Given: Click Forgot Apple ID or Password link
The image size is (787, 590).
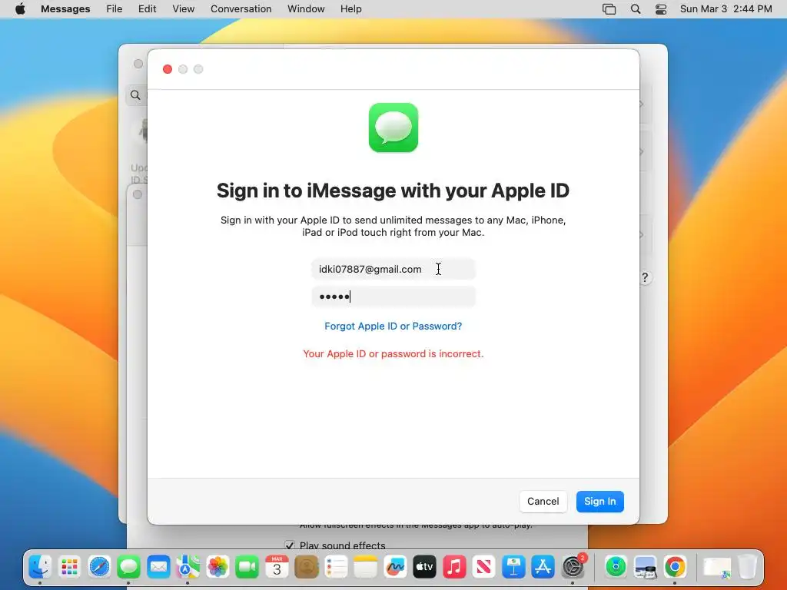Looking at the screenshot, I should (393, 326).
